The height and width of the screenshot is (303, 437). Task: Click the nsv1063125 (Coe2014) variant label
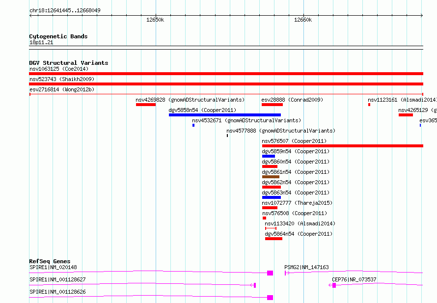tap(59, 69)
